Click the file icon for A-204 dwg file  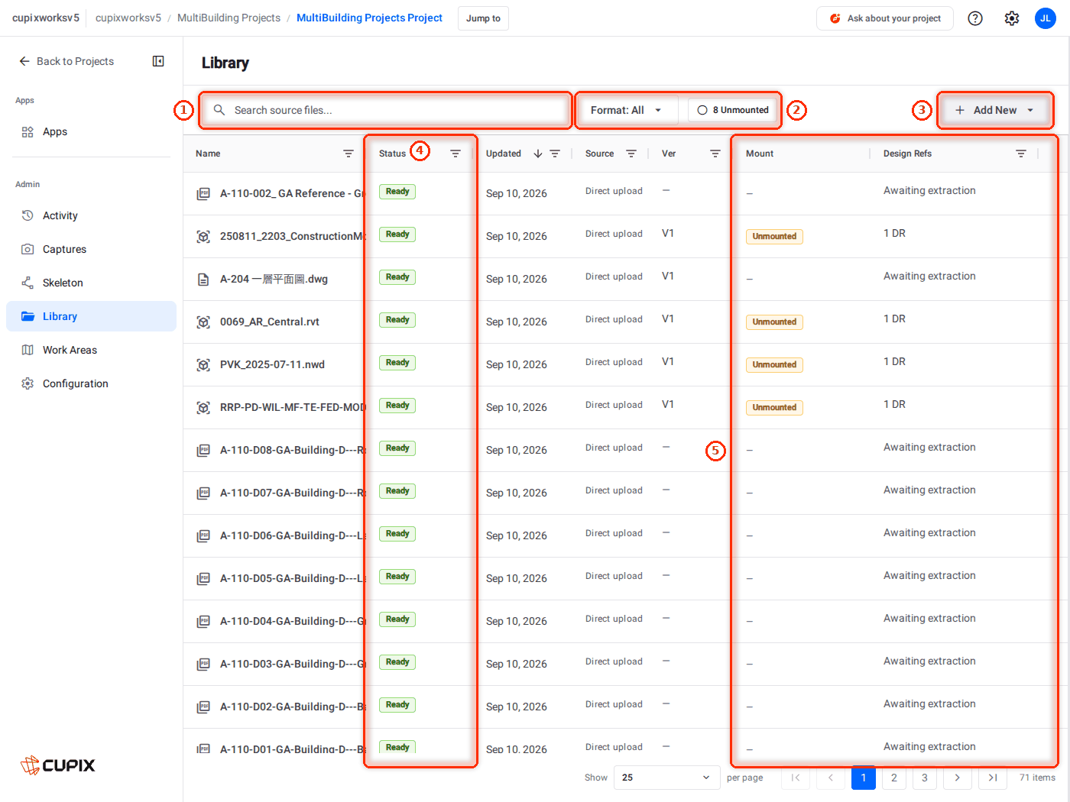coord(203,280)
